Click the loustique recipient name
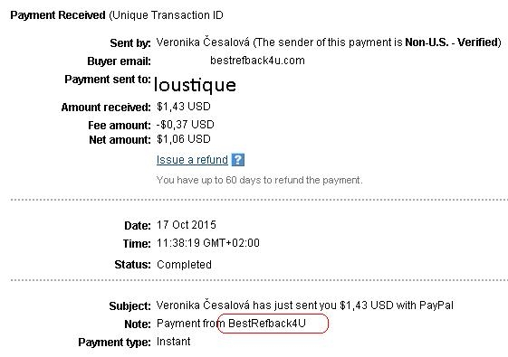The image size is (508, 357). coord(195,85)
